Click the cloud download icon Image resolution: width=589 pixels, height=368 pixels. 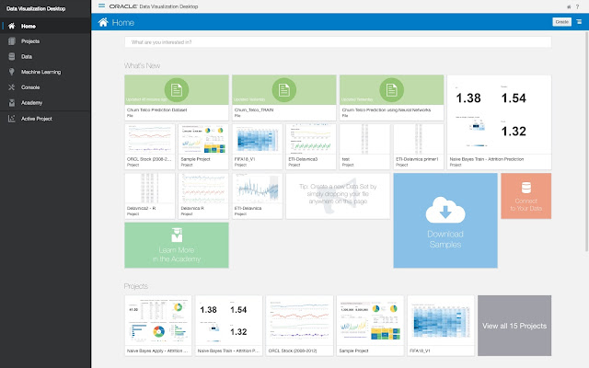[x=445, y=209]
